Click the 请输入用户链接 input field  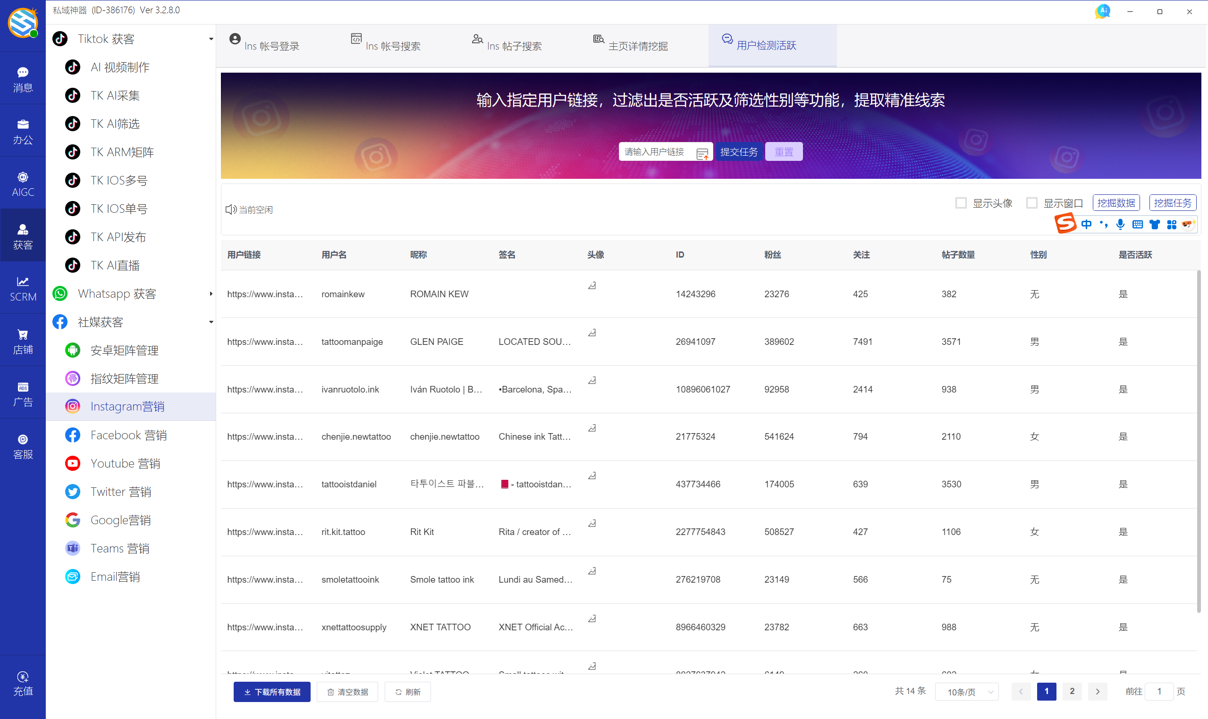coord(656,151)
